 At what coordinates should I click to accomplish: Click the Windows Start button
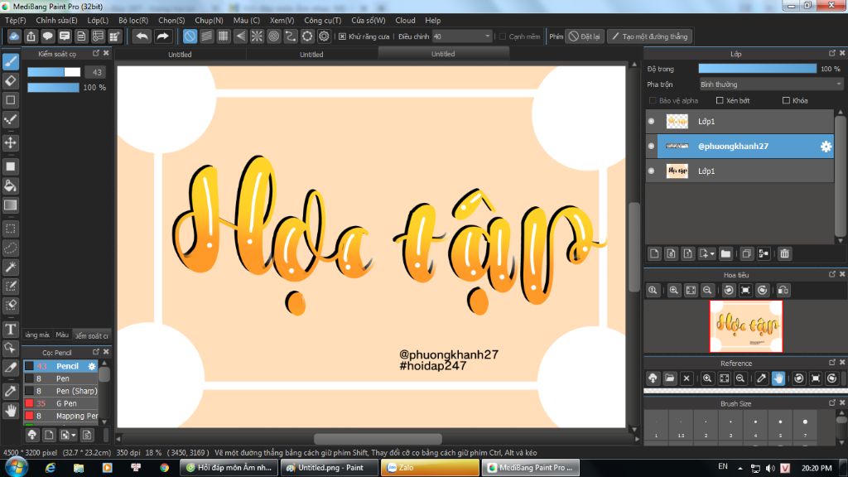(17, 468)
